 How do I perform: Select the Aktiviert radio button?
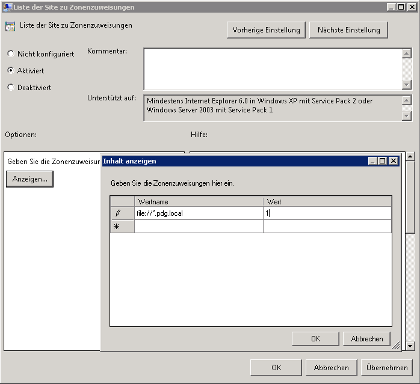pos(10,70)
